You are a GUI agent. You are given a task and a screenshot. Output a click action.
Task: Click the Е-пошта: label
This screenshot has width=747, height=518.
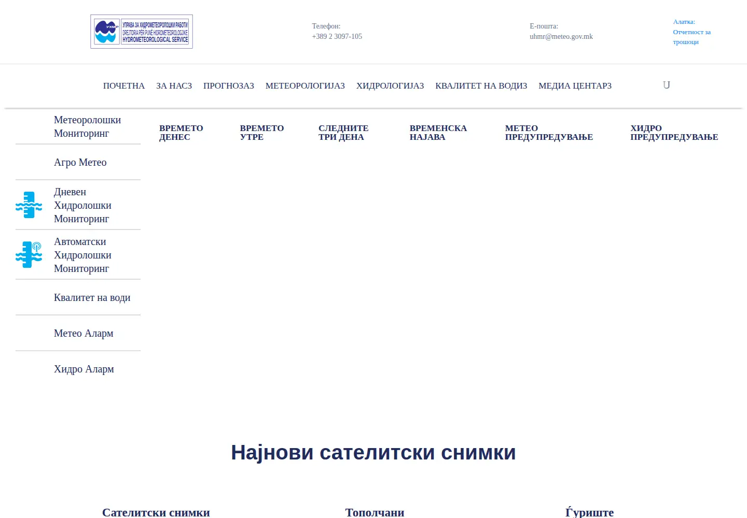point(544,26)
